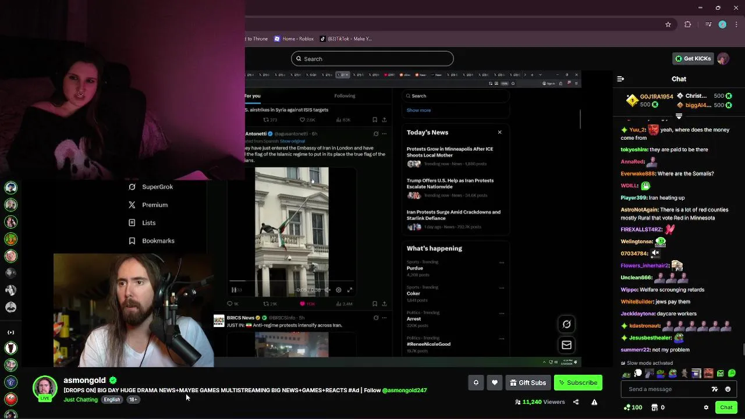
Task: Insert the first Pepe frog quick emote
Action: (x=626, y=374)
